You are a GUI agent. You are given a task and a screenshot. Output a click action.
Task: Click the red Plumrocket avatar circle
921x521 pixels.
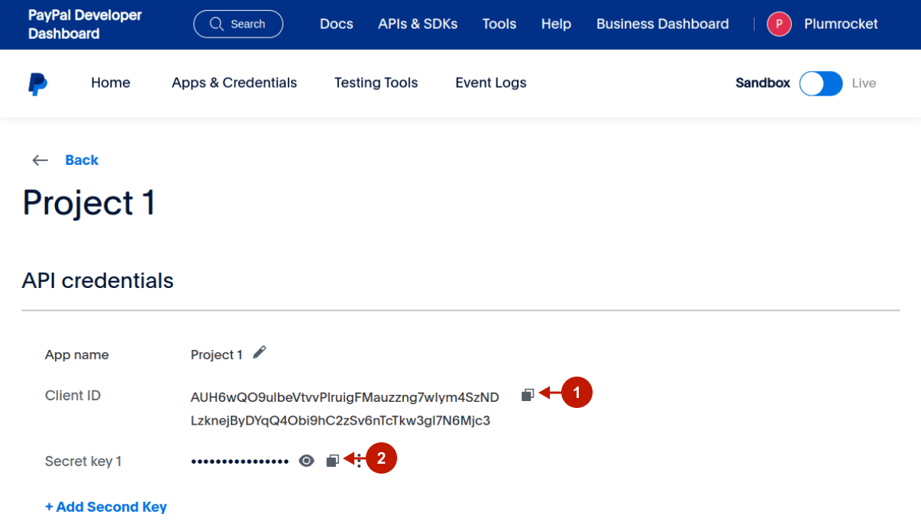click(779, 24)
